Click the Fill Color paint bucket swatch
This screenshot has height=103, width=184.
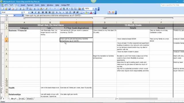coord(86,12)
